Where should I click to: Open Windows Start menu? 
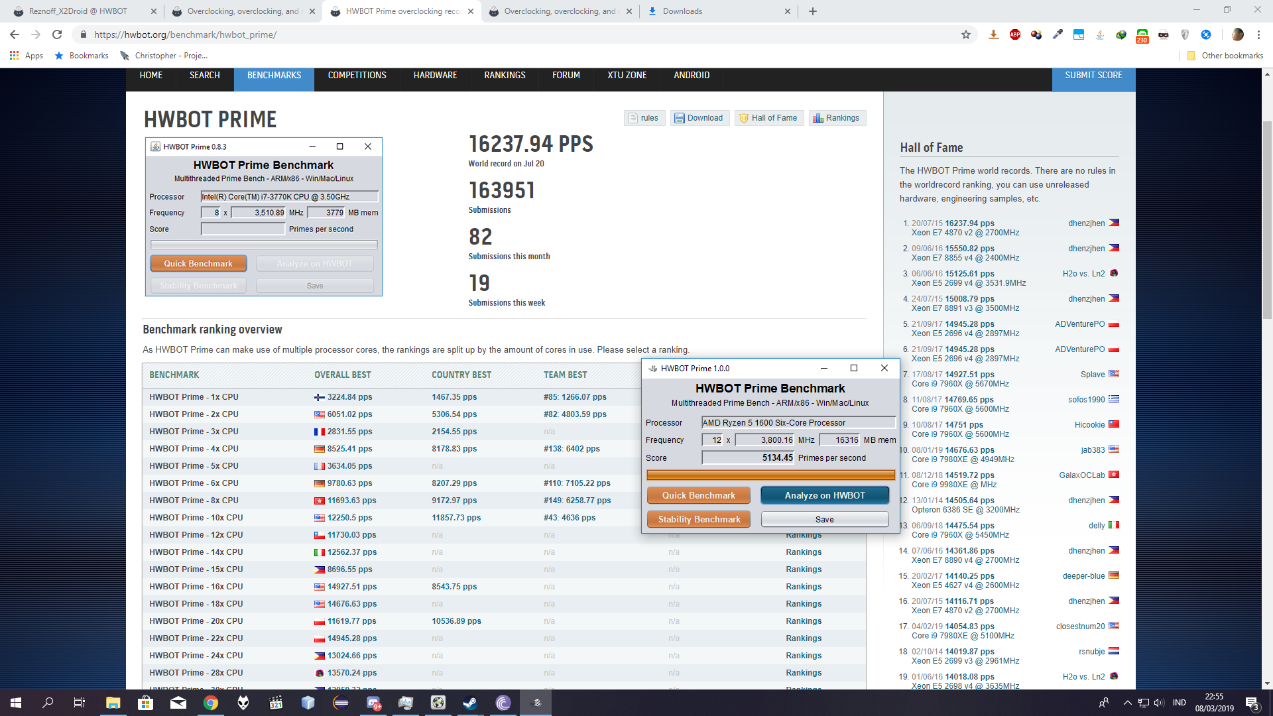pyautogui.click(x=16, y=703)
